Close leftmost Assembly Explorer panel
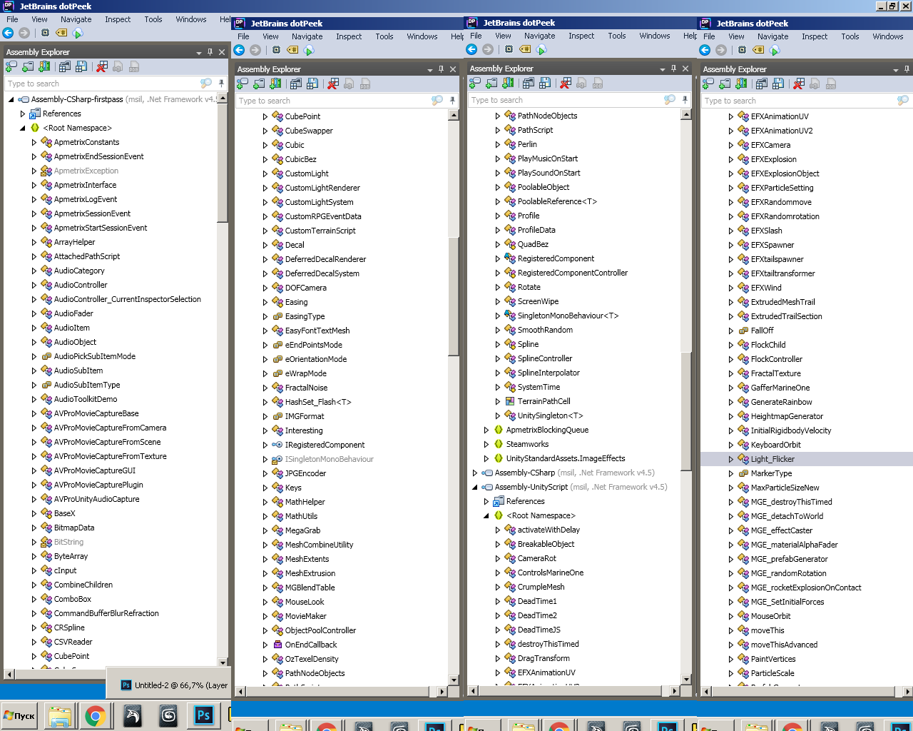 click(222, 52)
